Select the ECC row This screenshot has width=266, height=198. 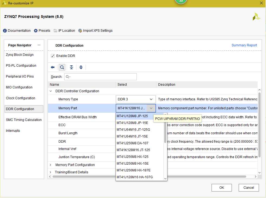(82, 125)
